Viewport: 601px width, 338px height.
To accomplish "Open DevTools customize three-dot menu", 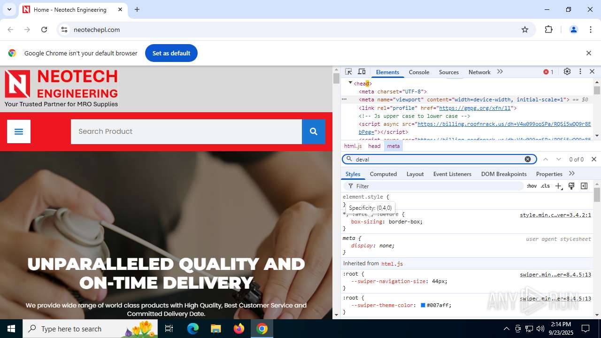I will pos(580,72).
